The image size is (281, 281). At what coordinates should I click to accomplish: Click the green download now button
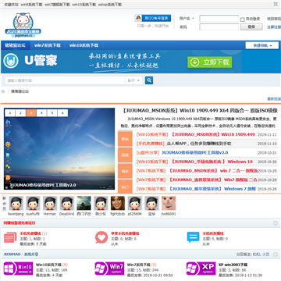pos(210,62)
